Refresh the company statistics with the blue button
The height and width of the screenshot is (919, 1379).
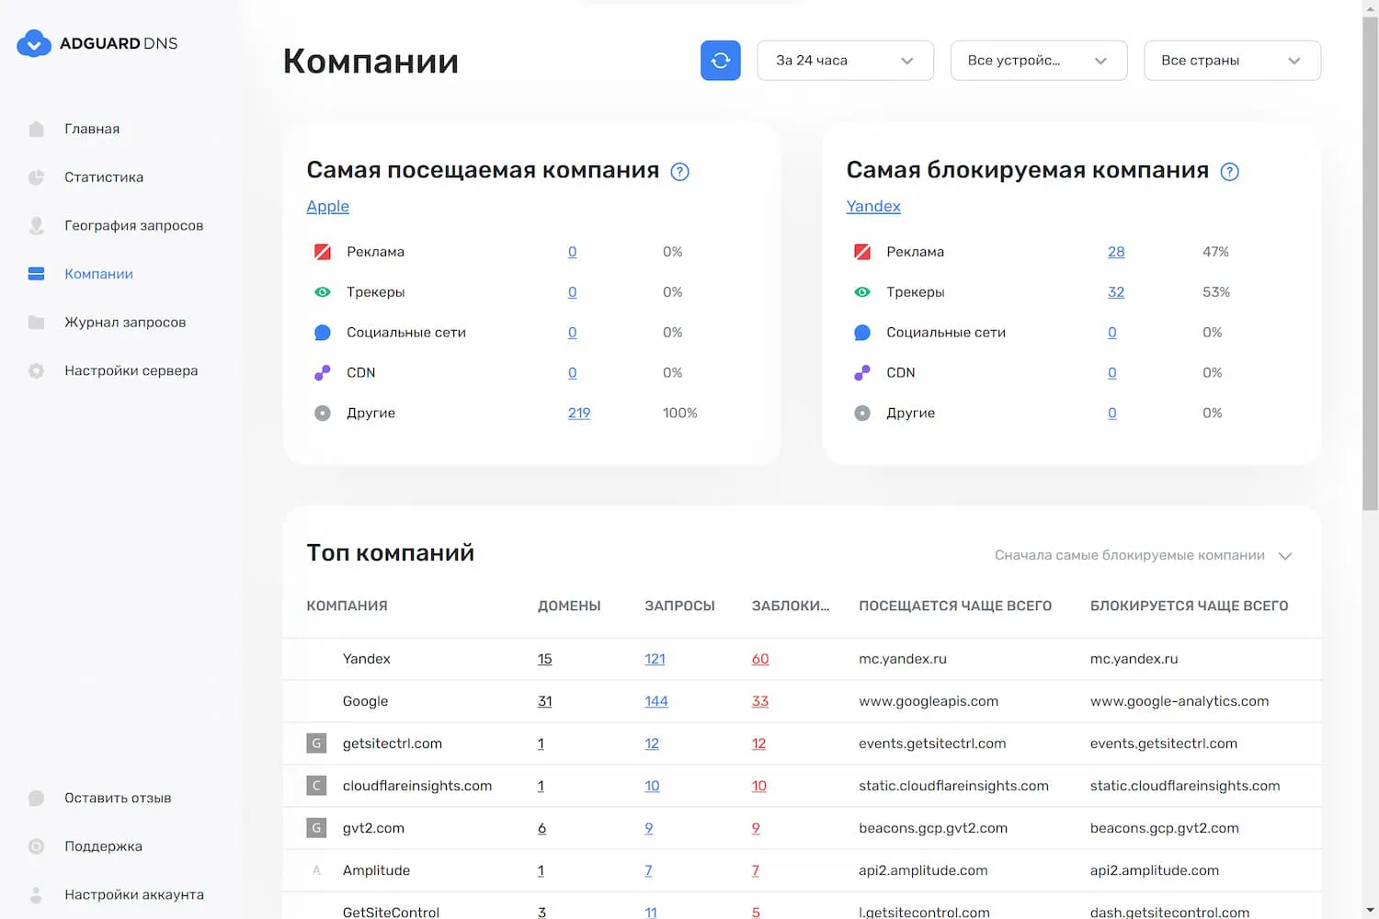pyautogui.click(x=721, y=61)
